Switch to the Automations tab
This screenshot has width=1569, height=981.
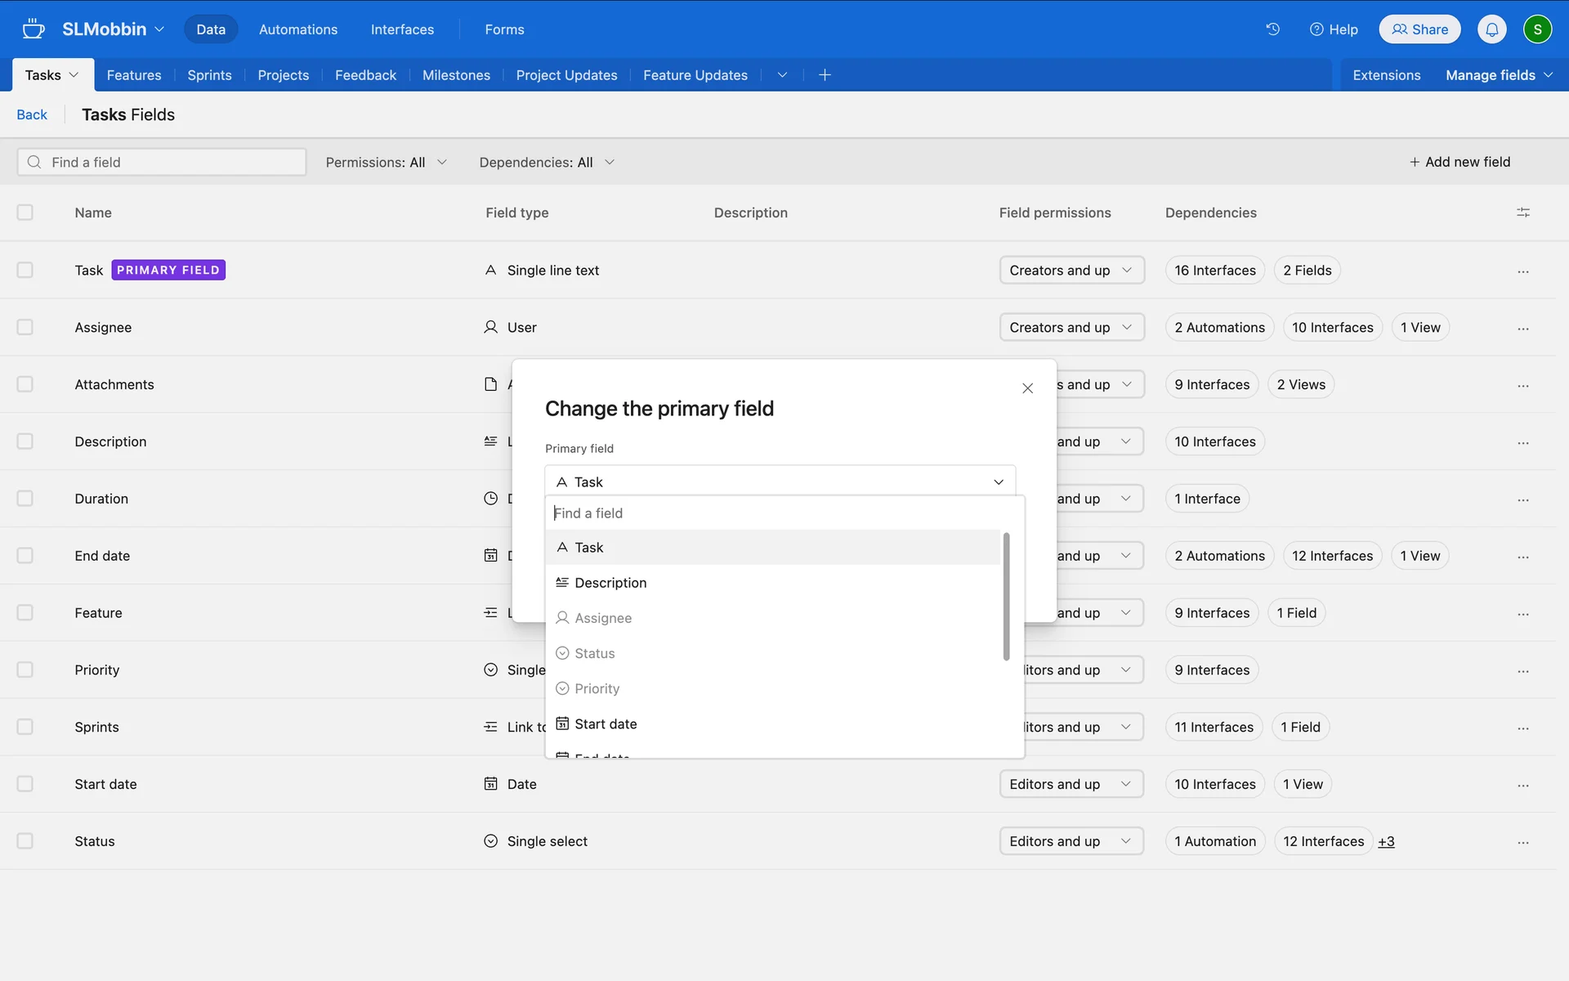297,29
